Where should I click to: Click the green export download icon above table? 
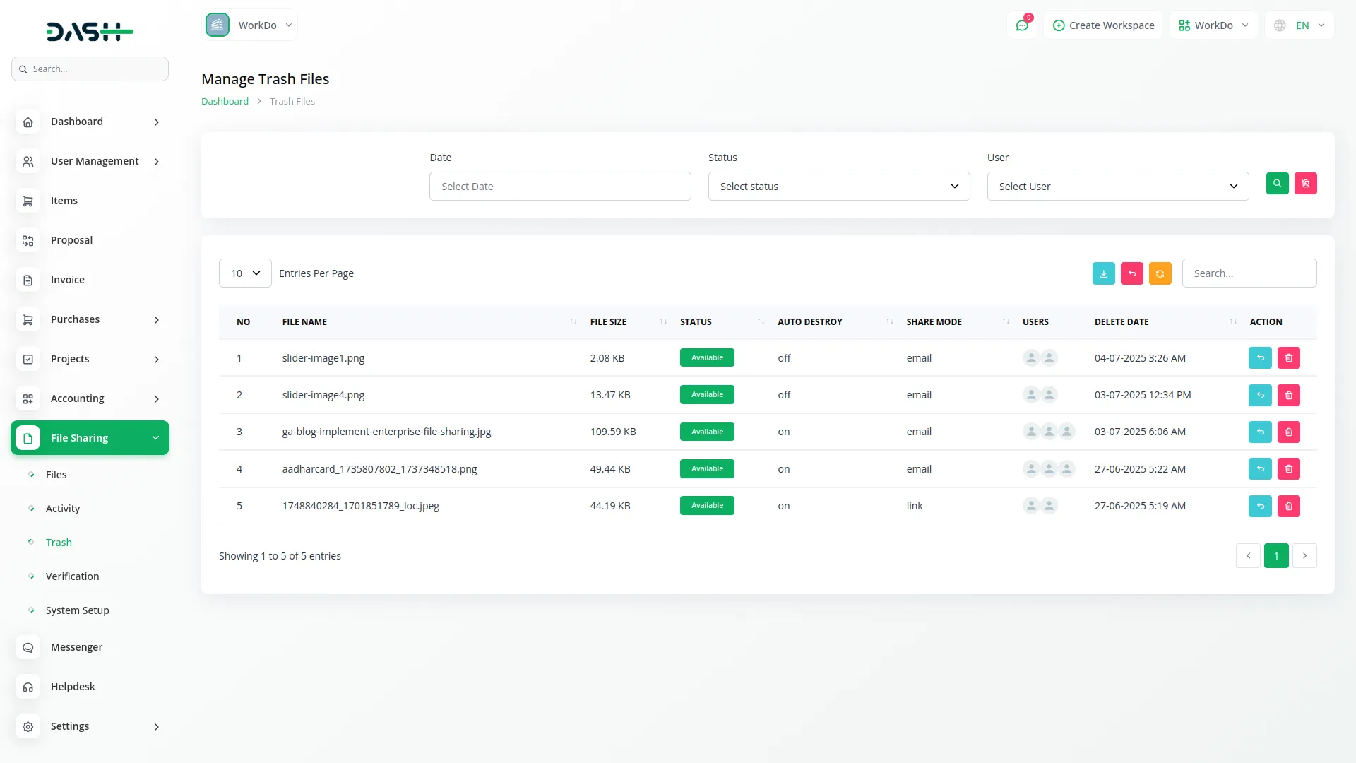(x=1103, y=273)
